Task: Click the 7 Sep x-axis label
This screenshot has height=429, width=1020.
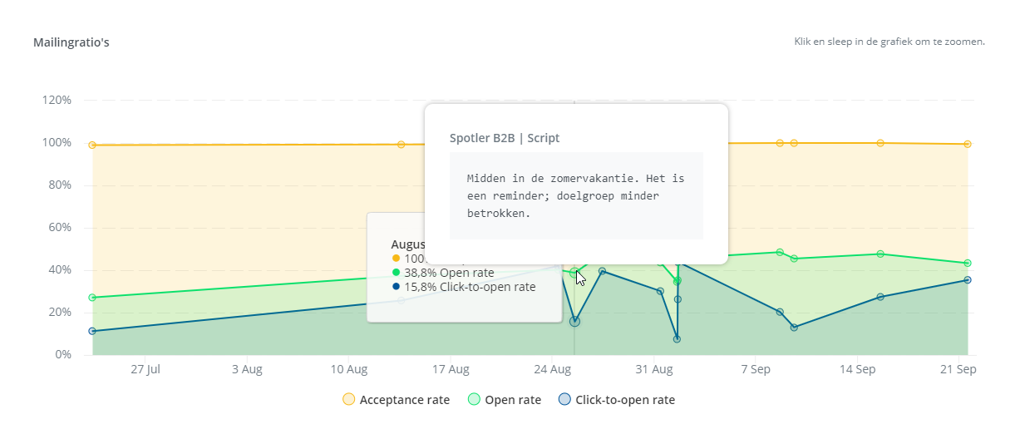Action: tap(756, 369)
